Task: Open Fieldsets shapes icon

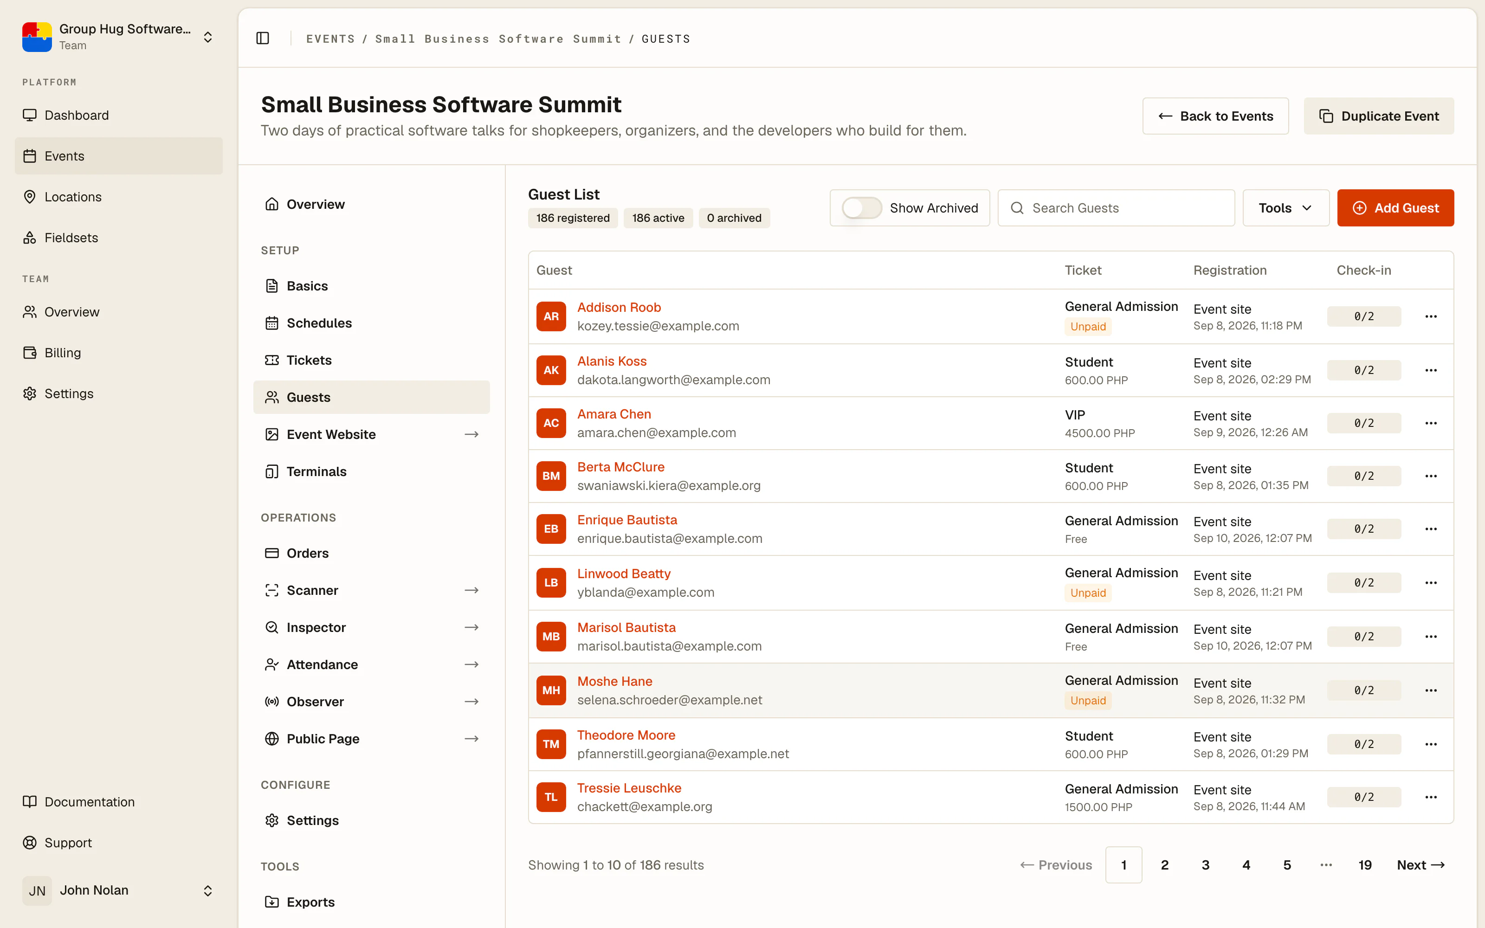Action: pyautogui.click(x=29, y=238)
